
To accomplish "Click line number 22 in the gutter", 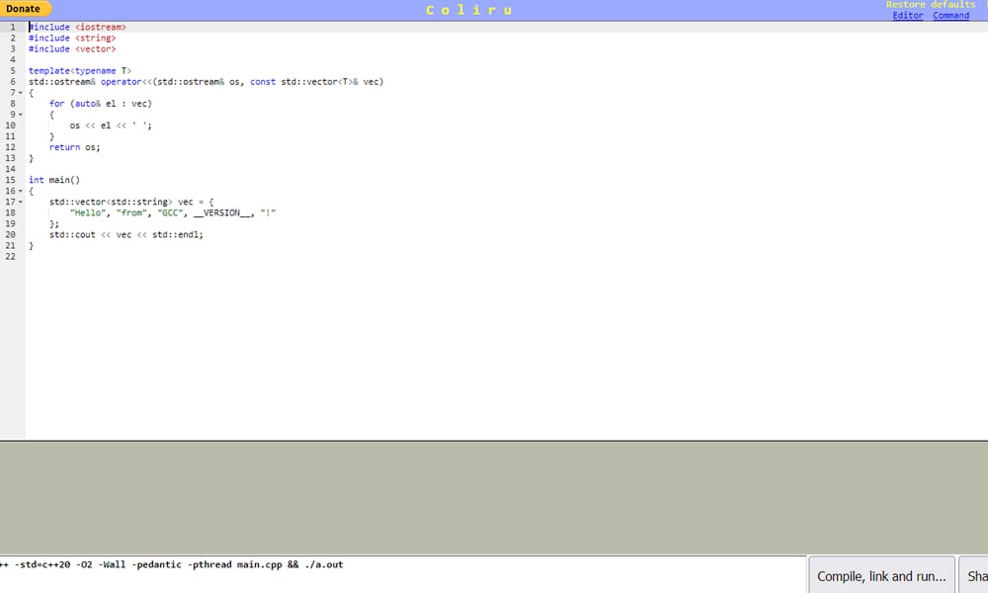I will (x=11, y=256).
